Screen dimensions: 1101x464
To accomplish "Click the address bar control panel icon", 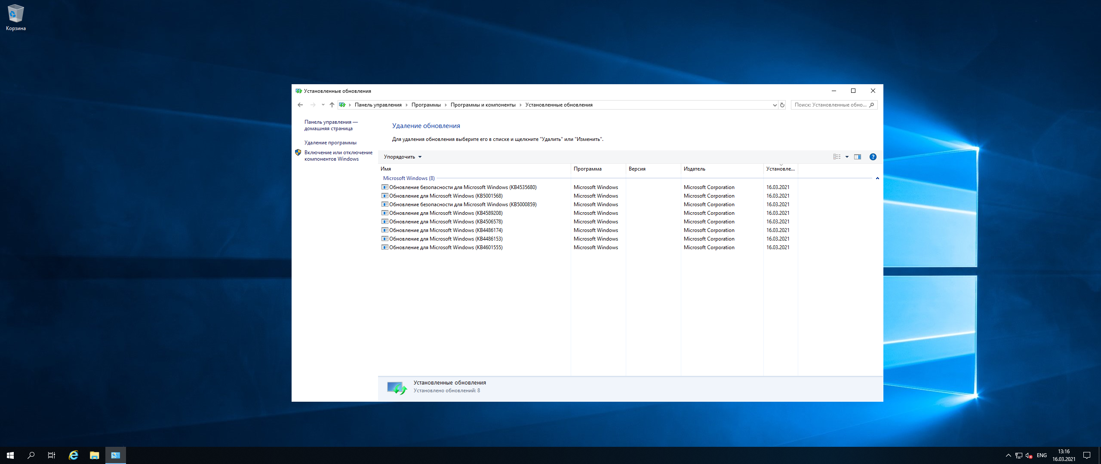I will click(342, 105).
